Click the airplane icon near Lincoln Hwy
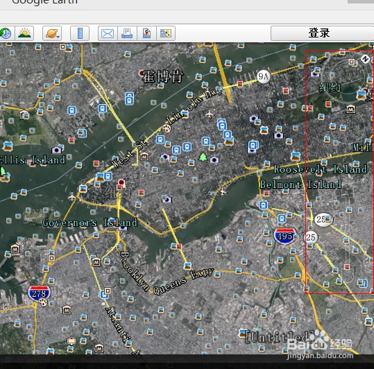Viewport: 374px width, 369px height. tap(210, 114)
